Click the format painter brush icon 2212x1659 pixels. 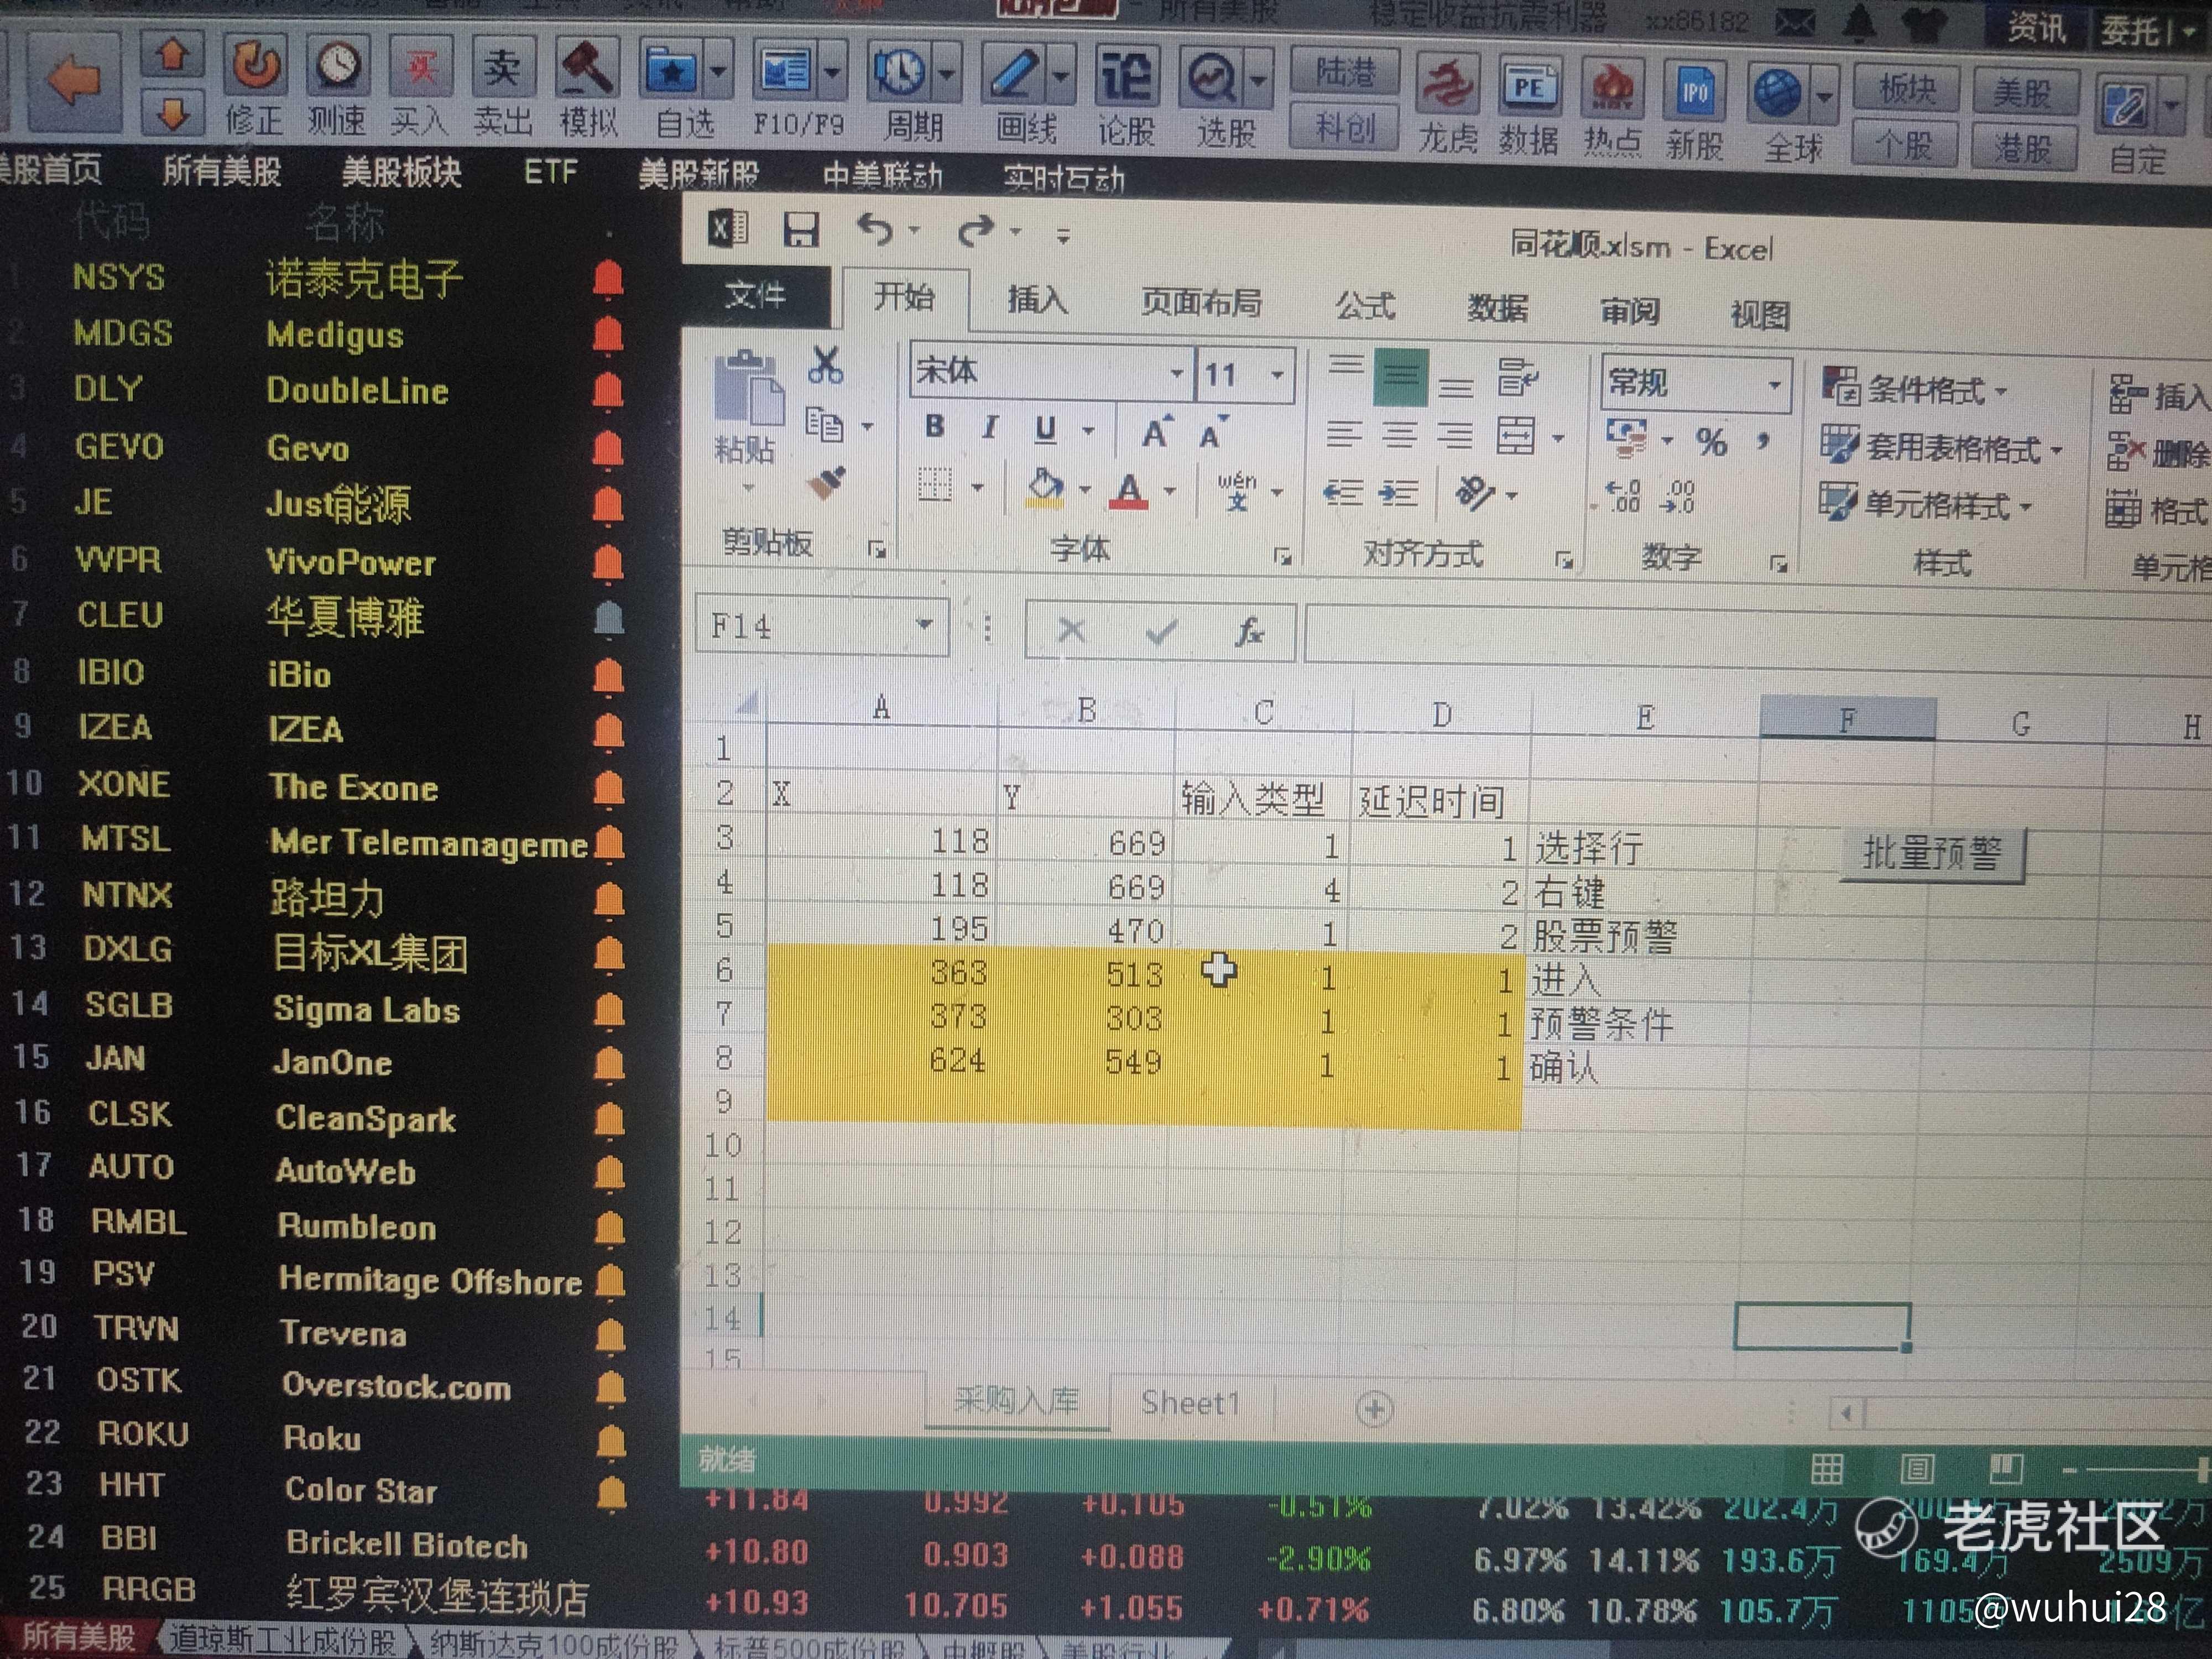tap(826, 484)
